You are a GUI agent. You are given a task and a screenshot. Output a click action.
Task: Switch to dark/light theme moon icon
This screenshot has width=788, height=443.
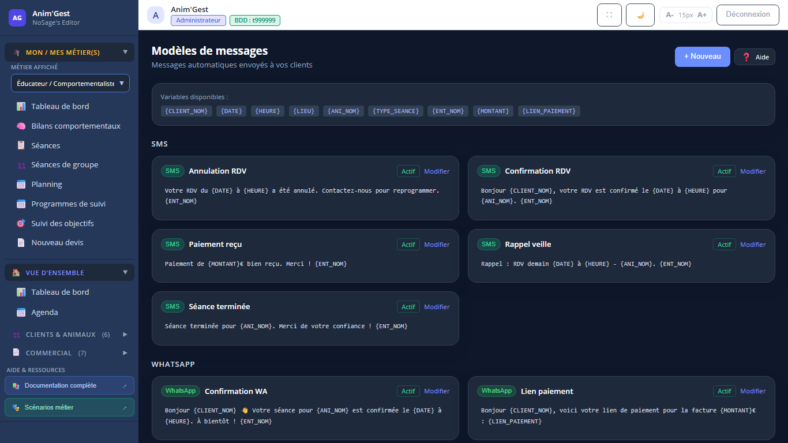tap(640, 15)
